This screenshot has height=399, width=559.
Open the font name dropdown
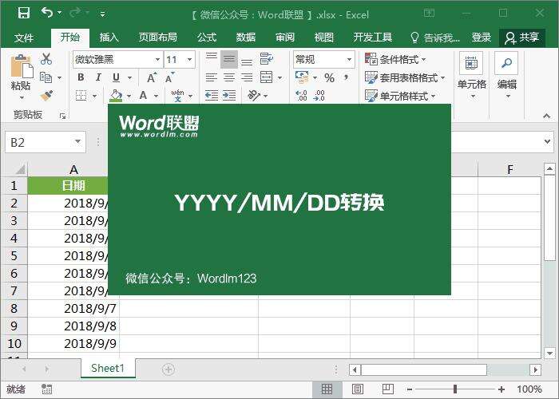point(157,60)
